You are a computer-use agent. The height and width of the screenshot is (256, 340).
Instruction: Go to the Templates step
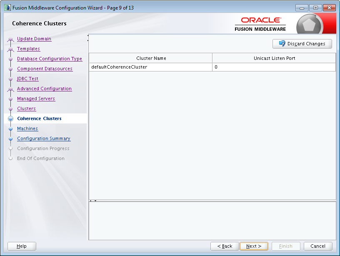(28, 49)
